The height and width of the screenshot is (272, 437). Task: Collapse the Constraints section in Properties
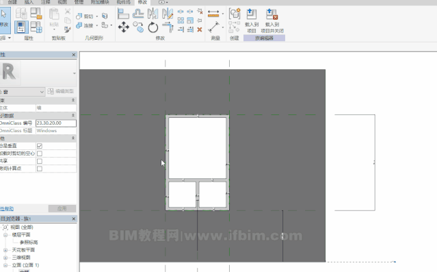[x=73, y=100]
